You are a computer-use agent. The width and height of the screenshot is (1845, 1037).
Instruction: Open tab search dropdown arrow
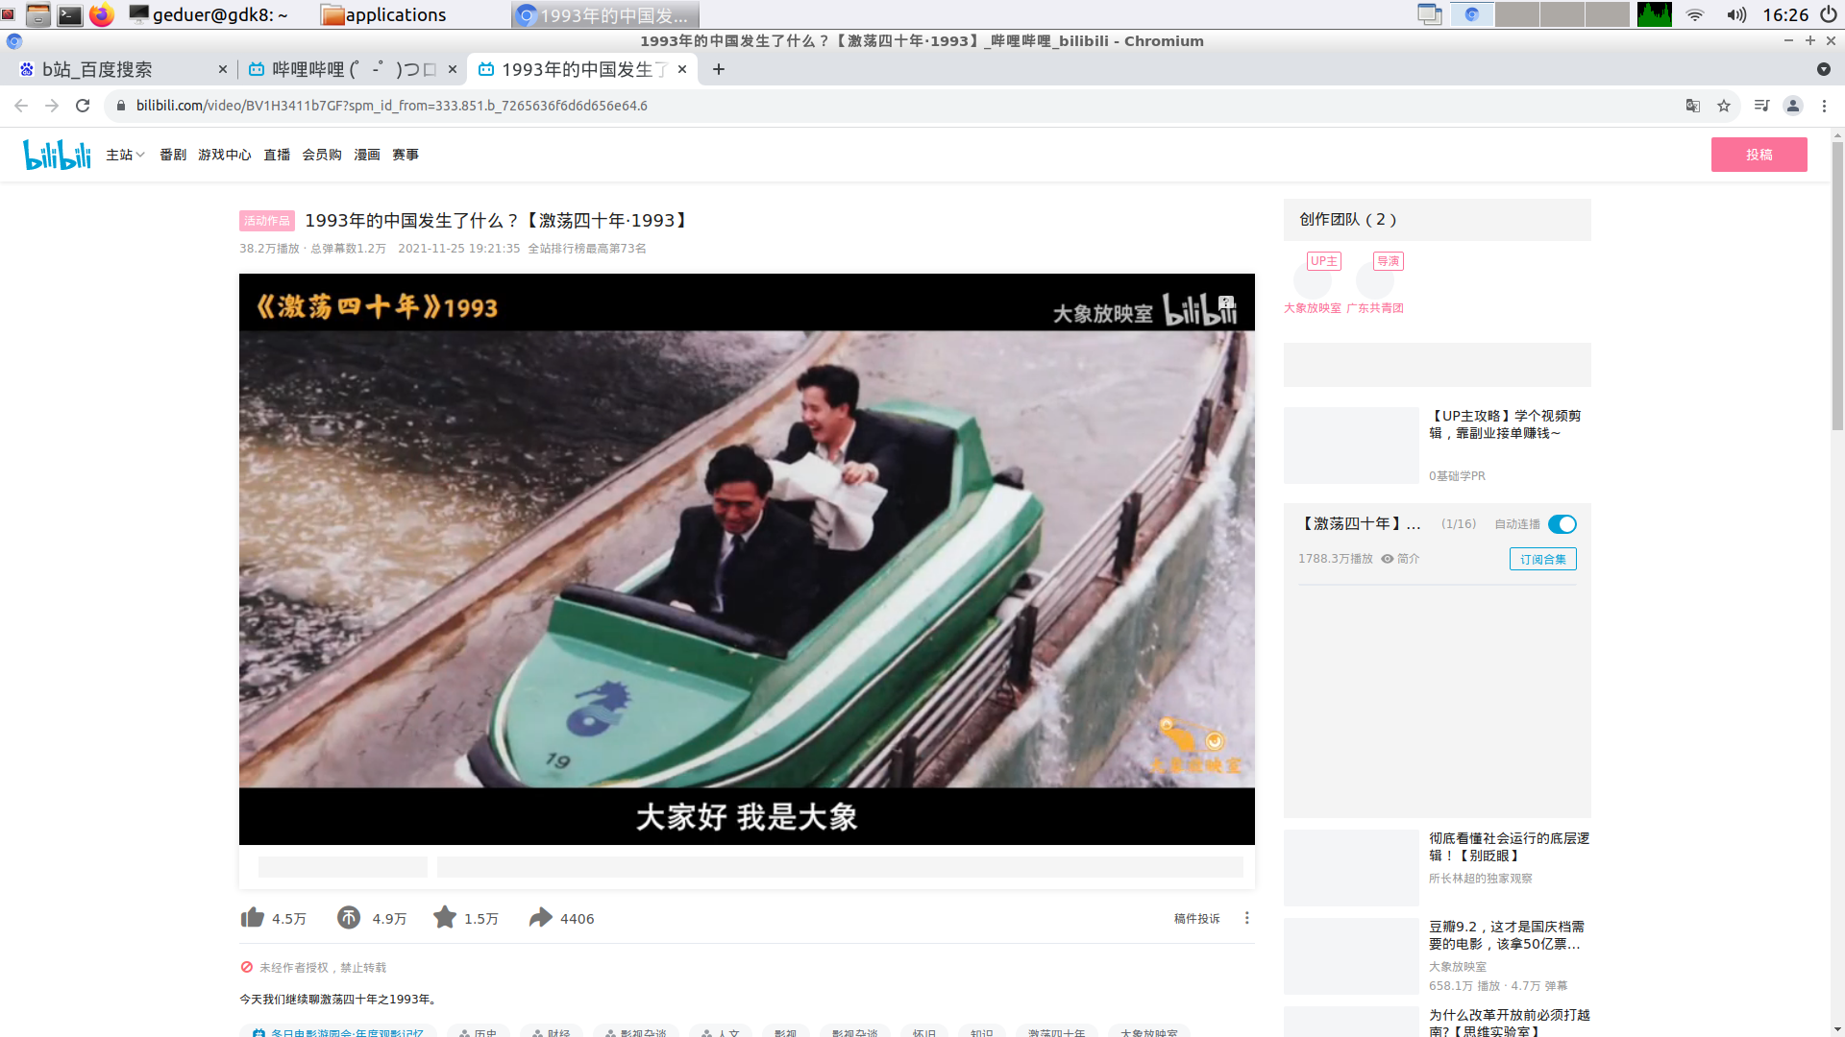click(x=1824, y=69)
